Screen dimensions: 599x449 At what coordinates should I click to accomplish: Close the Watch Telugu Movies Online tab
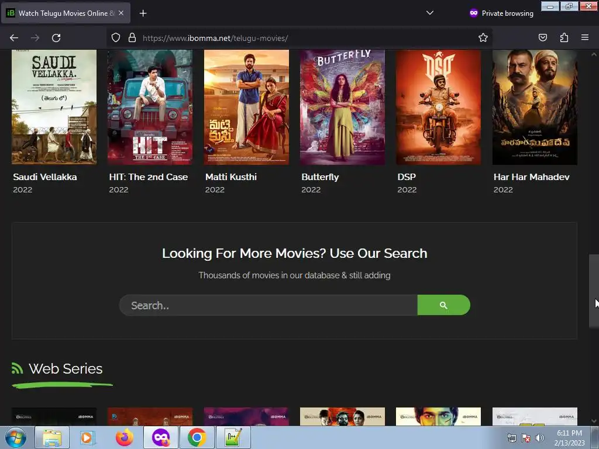(121, 13)
